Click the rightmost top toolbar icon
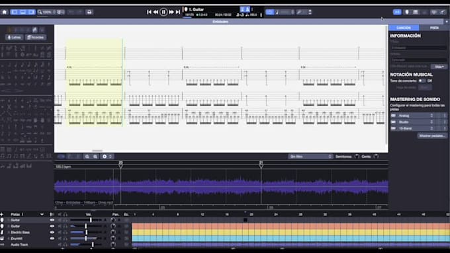 pyautogui.click(x=443, y=12)
